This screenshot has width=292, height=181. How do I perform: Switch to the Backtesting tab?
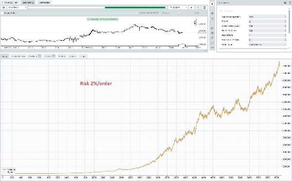pyautogui.click(x=28, y=2)
